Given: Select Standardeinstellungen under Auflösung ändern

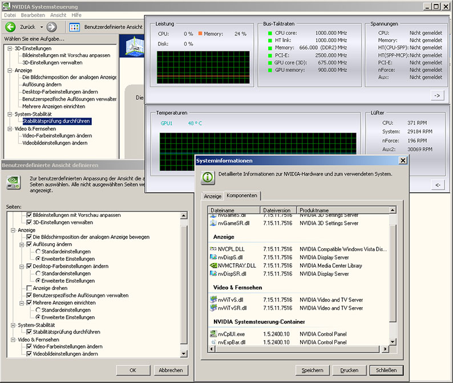Looking at the screenshot, I should 38,252.
